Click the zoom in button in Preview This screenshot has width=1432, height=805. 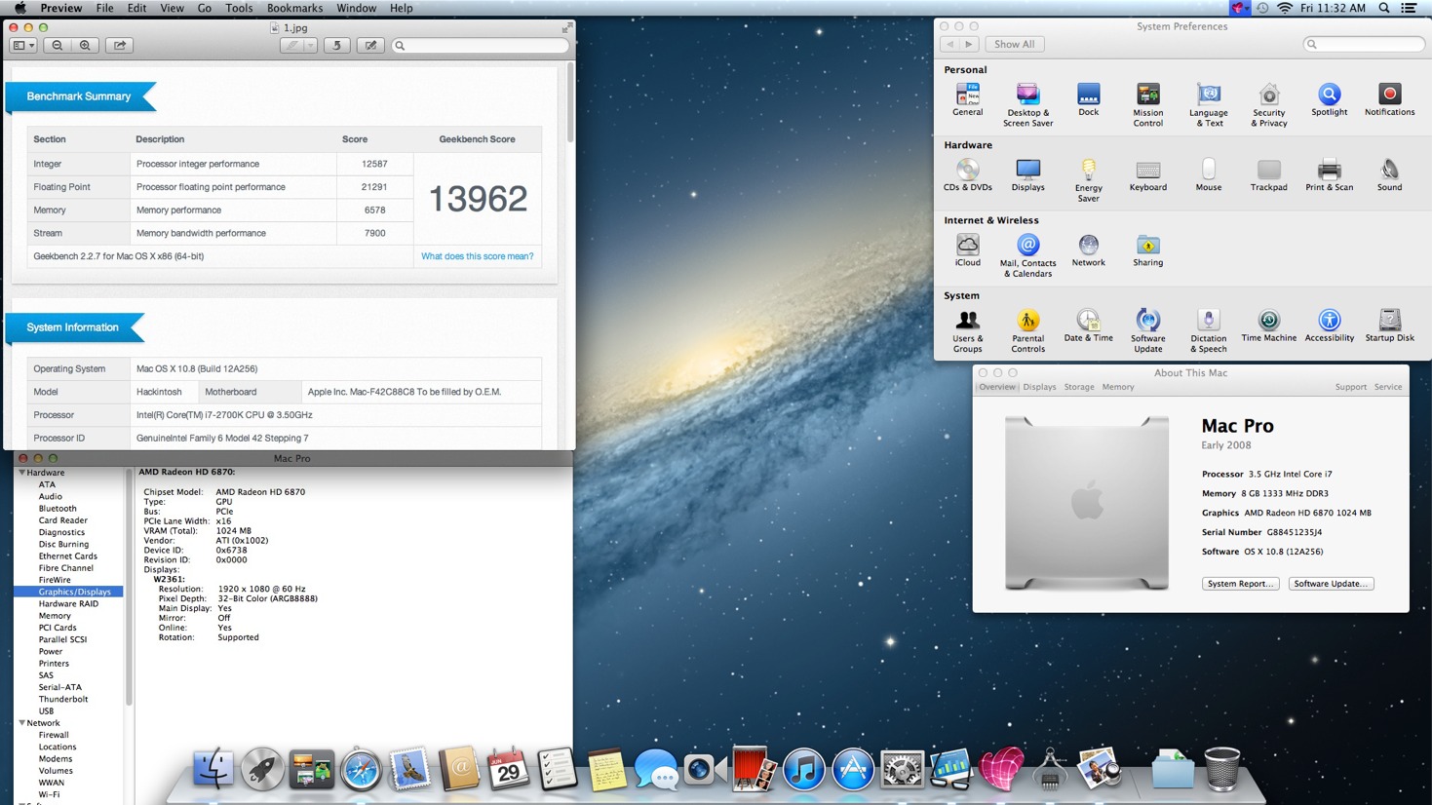[x=85, y=45]
